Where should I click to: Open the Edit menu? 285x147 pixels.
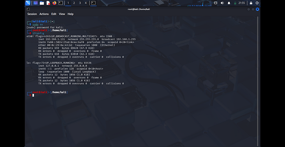click(54, 14)
